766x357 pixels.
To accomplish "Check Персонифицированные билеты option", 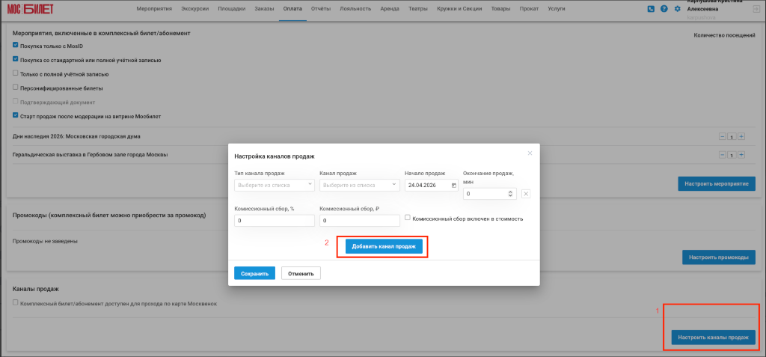I will (x=15, y=88).
